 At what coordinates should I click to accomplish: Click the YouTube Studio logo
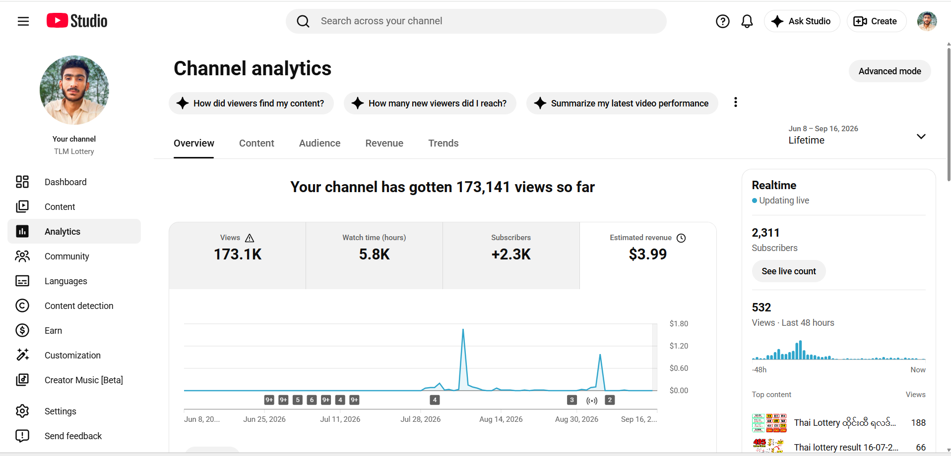point(77,21)
